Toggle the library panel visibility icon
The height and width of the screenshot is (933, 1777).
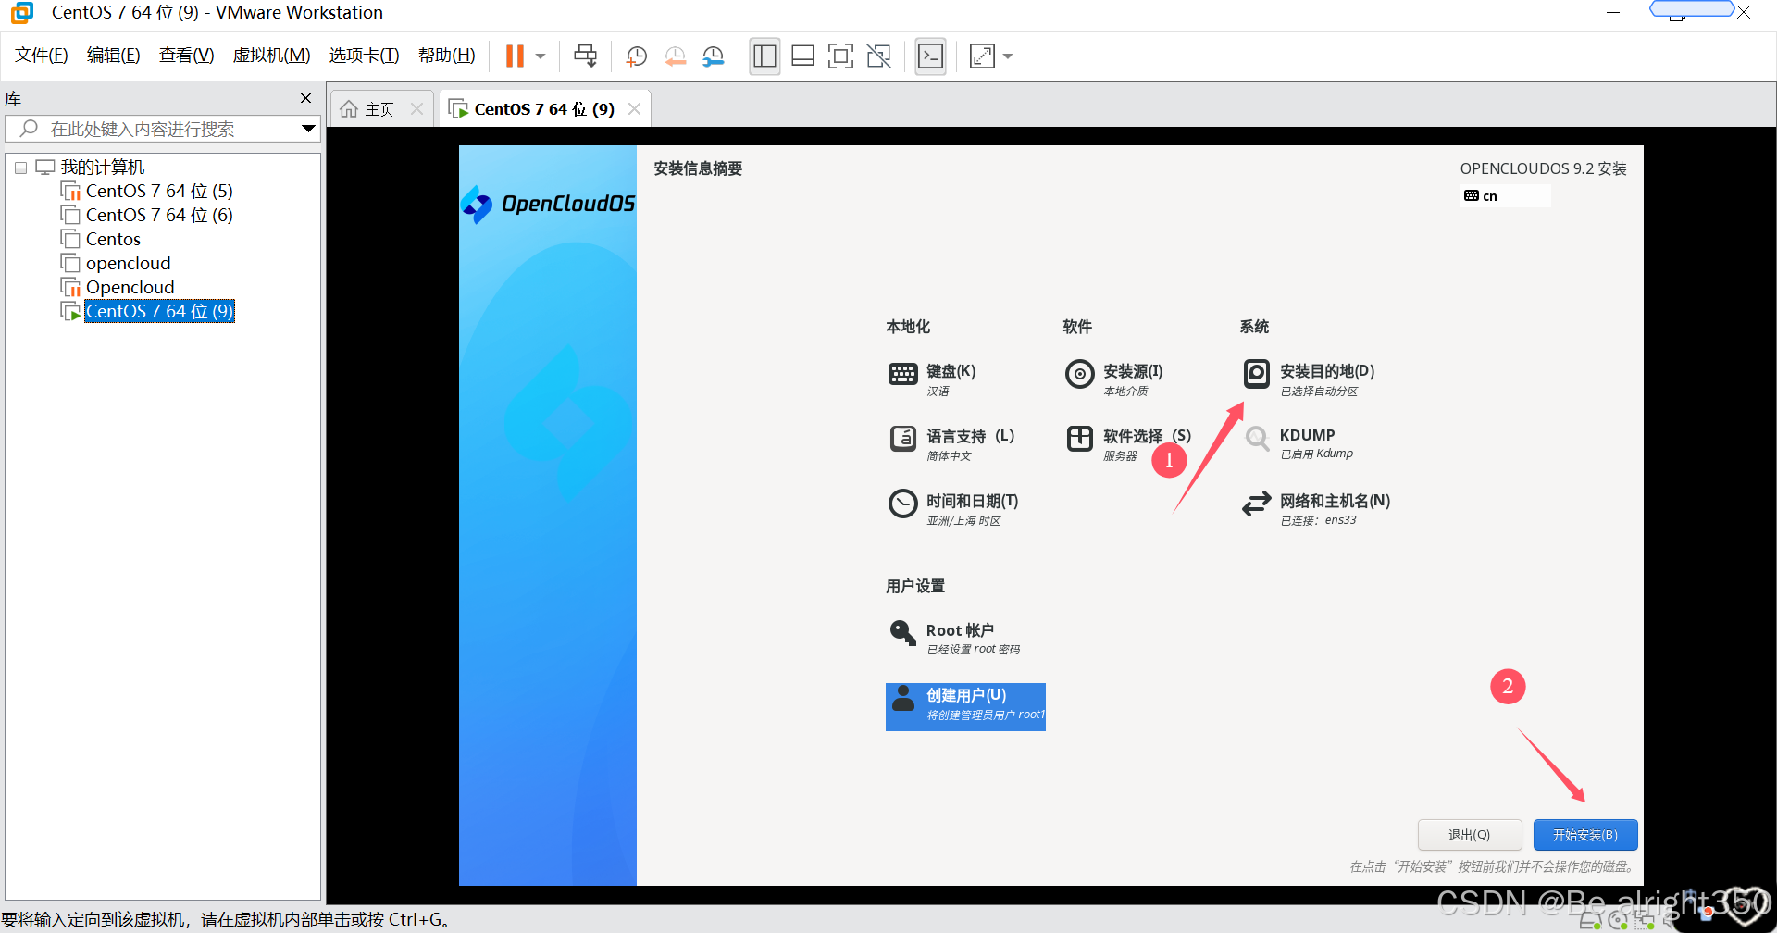click(764, 56)
